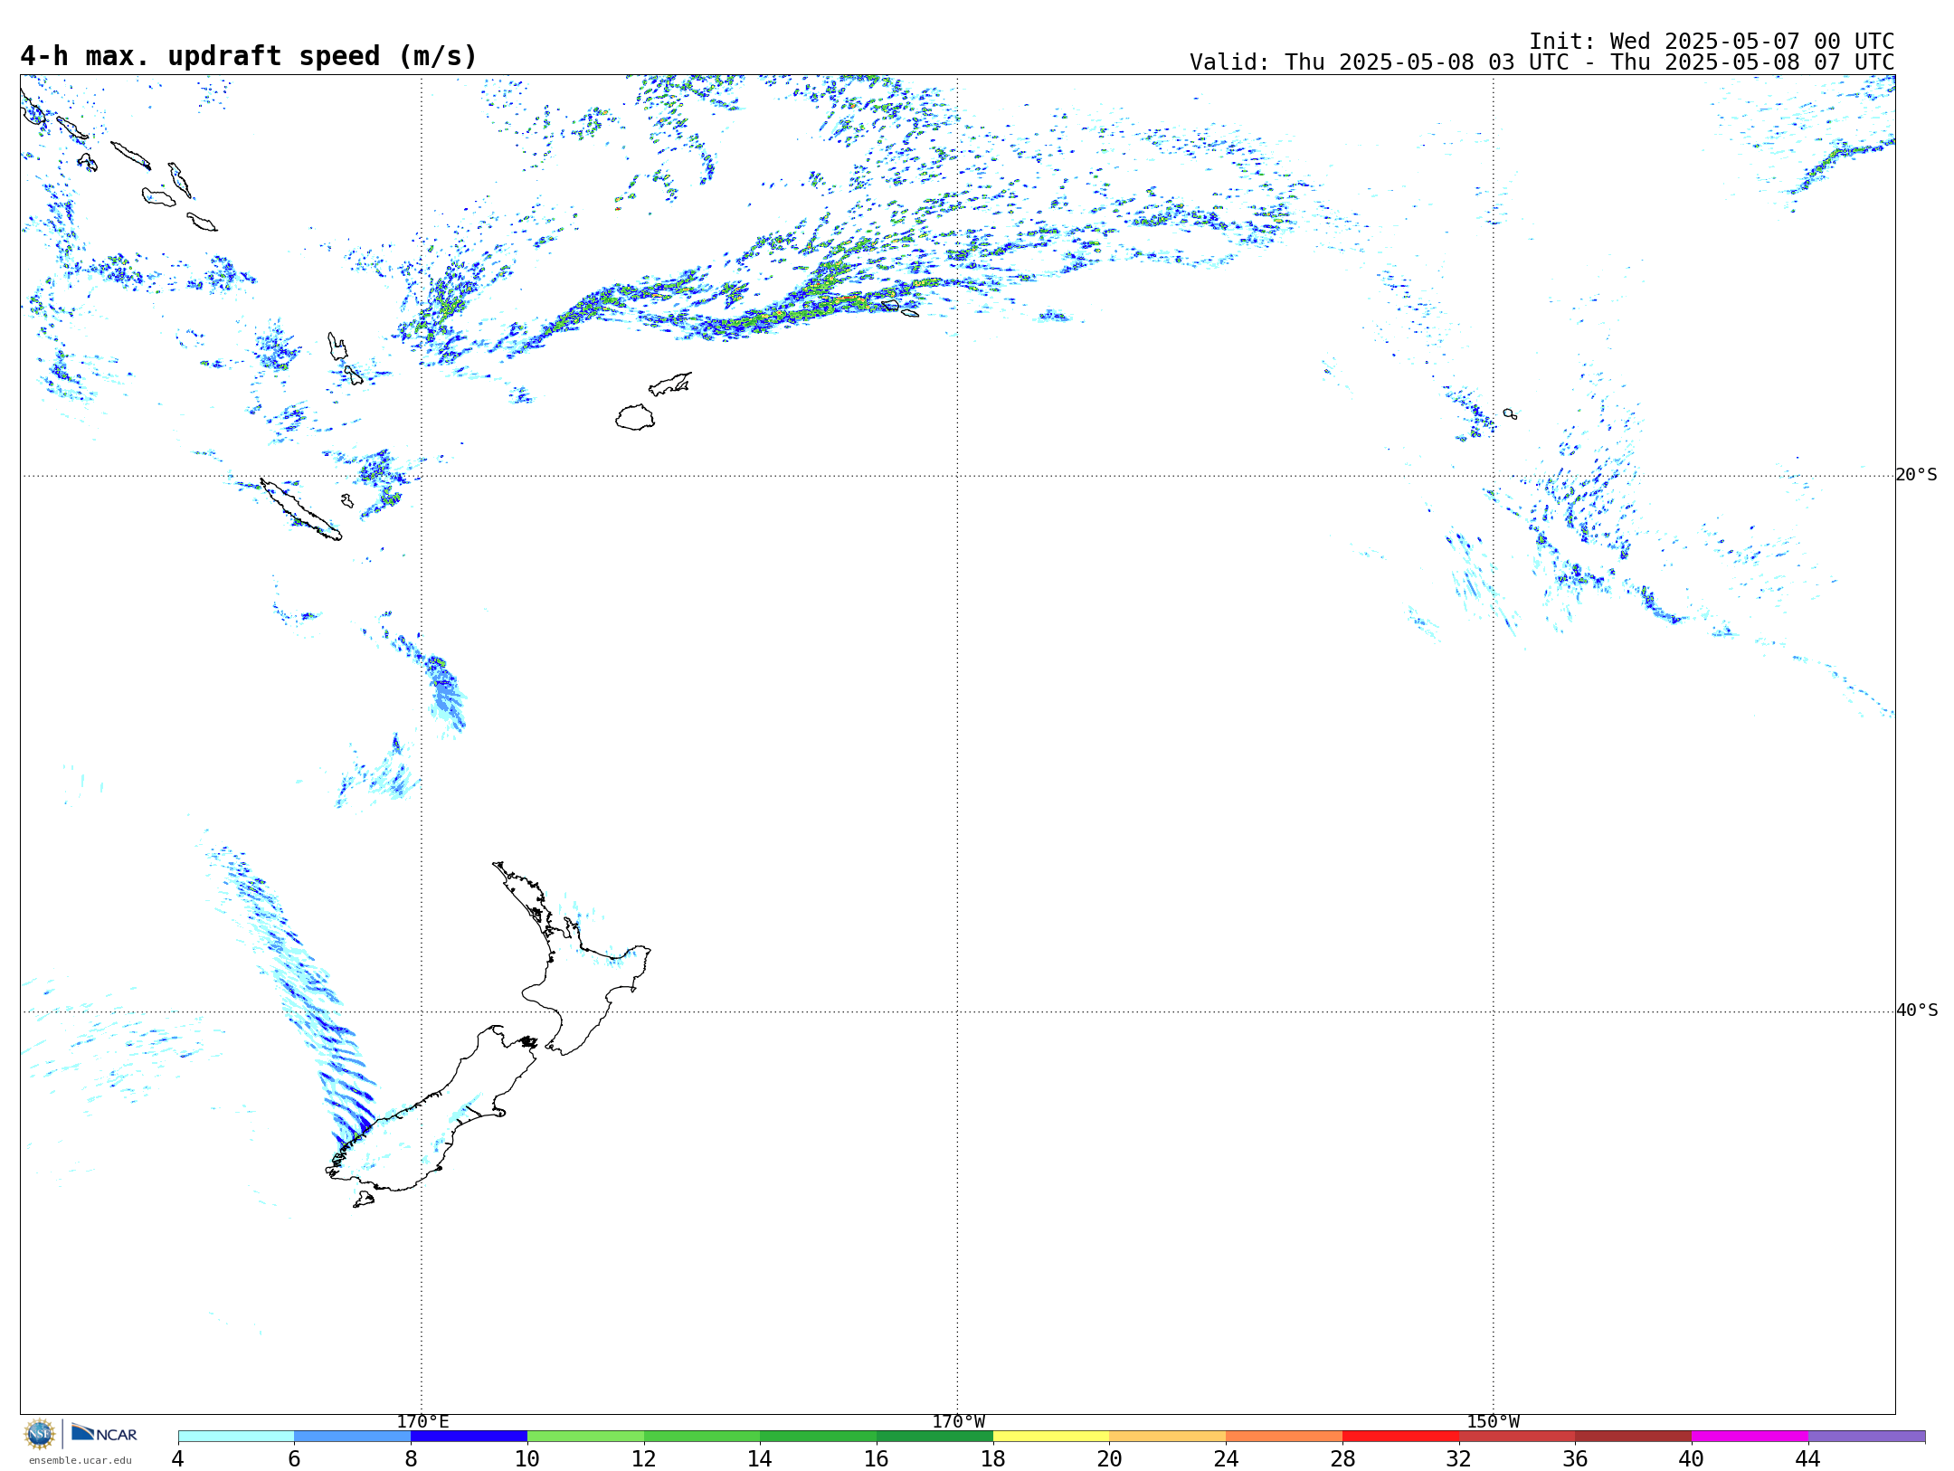Click the 'Init: Wed 2025-05-07 00 UTC' text
The height and width of the screenshot is (1471, 1954).
pos(1712,42)
